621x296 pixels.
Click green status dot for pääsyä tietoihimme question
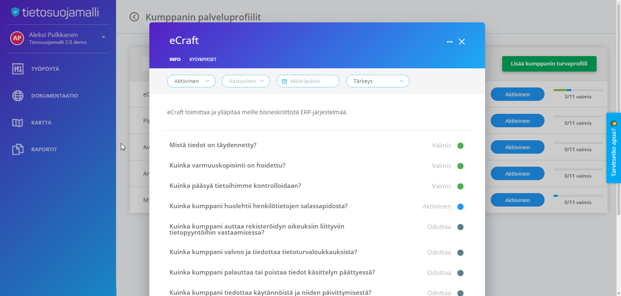461,186
